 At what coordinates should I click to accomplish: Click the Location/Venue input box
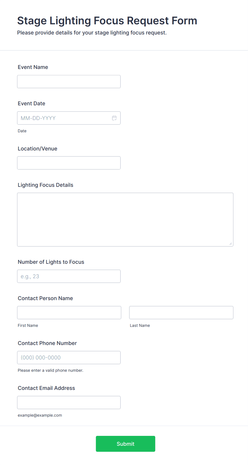(x=69, y=163)
